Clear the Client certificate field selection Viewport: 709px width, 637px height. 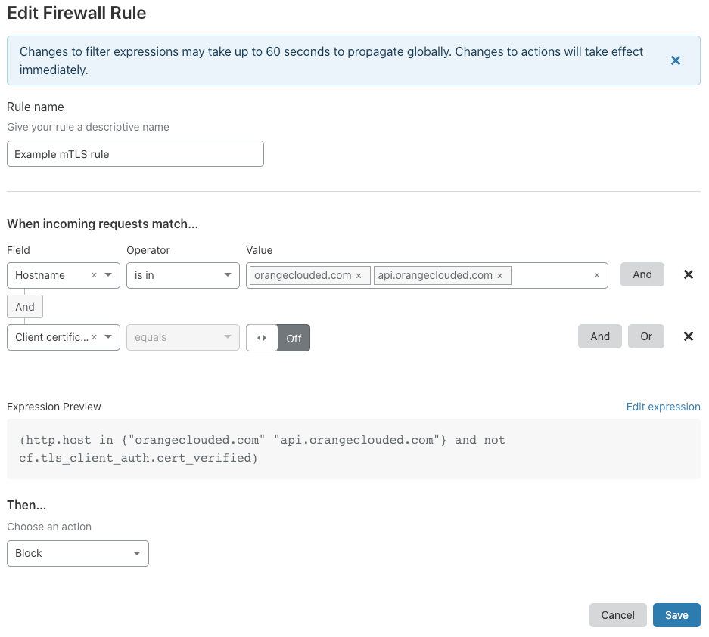click(x=94, y=337)
